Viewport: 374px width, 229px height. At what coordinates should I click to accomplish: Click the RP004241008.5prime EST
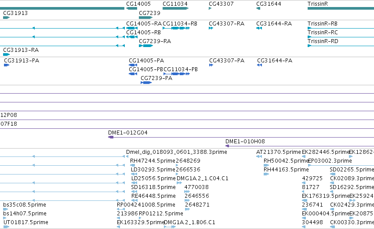tap(121, 209)
